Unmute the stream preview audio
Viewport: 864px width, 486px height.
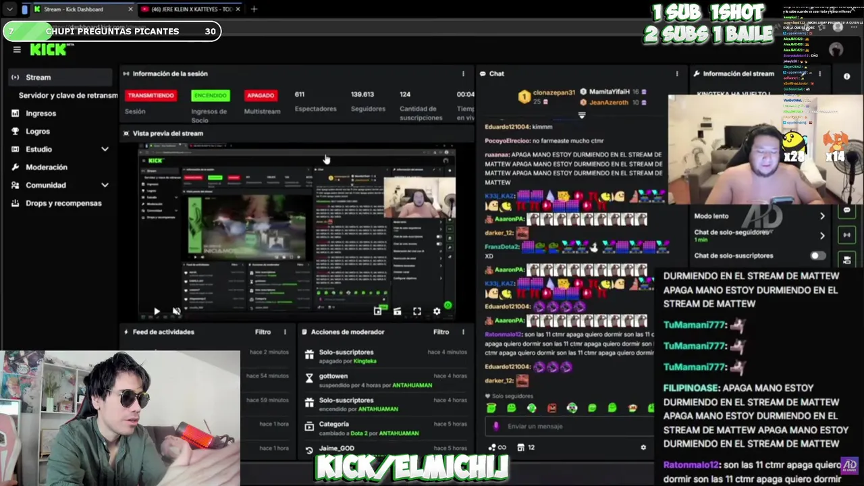[176, 311]
